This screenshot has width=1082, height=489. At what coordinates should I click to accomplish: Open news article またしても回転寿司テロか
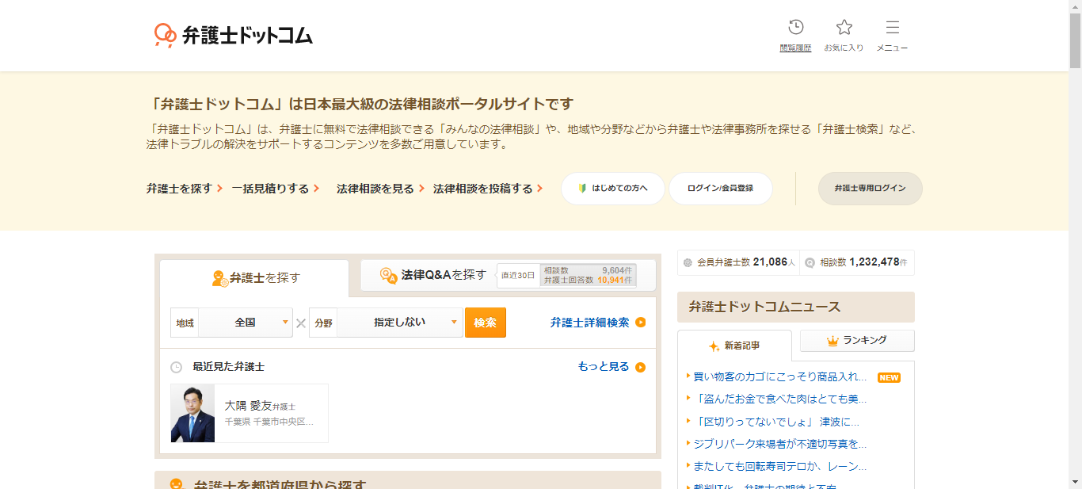click(x=780, y=466)
